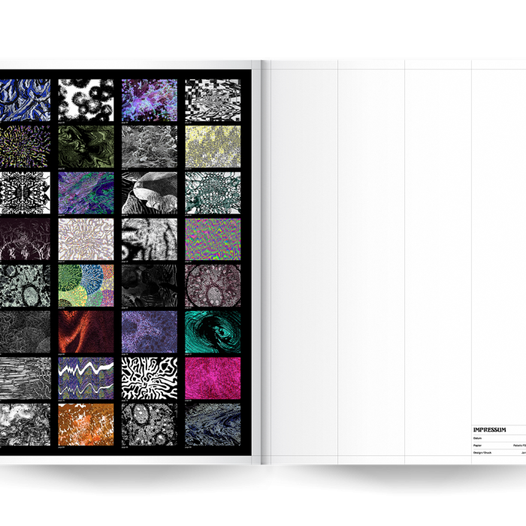Click the black-and-white maze blob pattern thumbnail

pos(150,378)
